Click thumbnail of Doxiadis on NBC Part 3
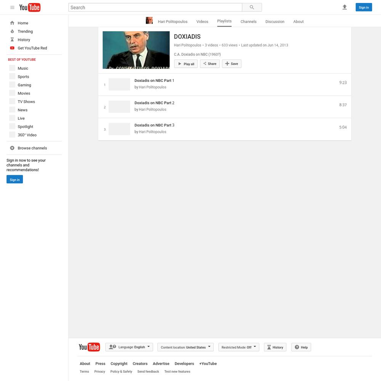 tap(119, 129)
